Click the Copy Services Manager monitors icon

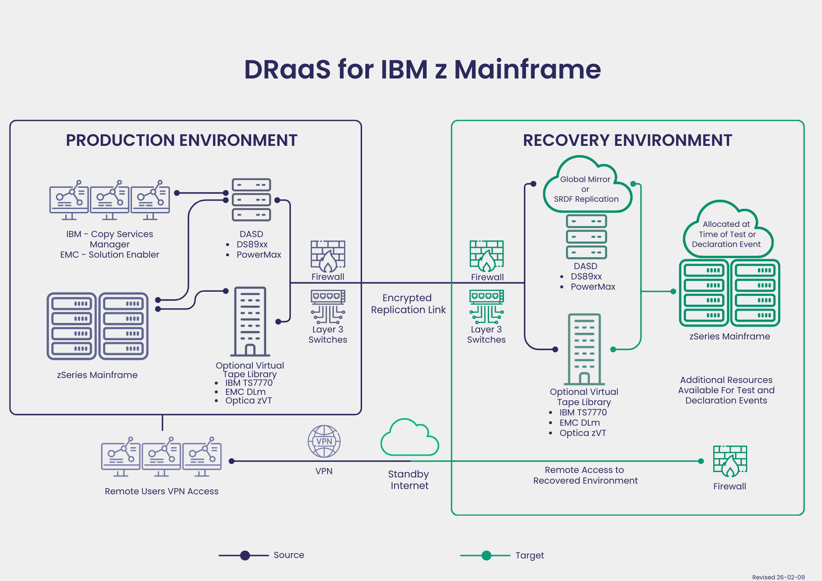coord(109,200)
